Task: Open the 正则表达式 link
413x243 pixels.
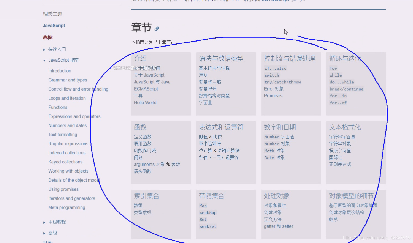Action: (x=340, y=164)
